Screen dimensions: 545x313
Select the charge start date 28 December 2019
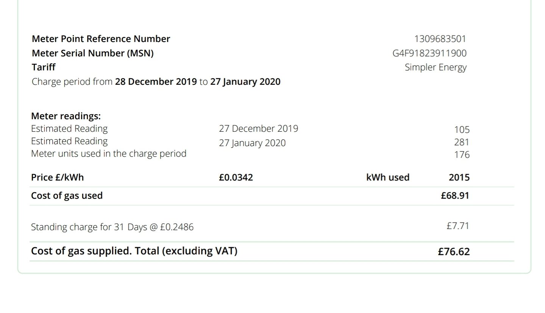point(156,82)
